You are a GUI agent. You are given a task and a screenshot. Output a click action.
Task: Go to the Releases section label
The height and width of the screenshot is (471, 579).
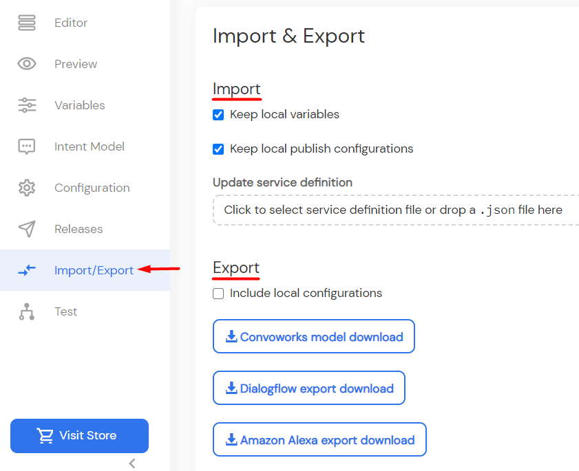tap(78, 229)
